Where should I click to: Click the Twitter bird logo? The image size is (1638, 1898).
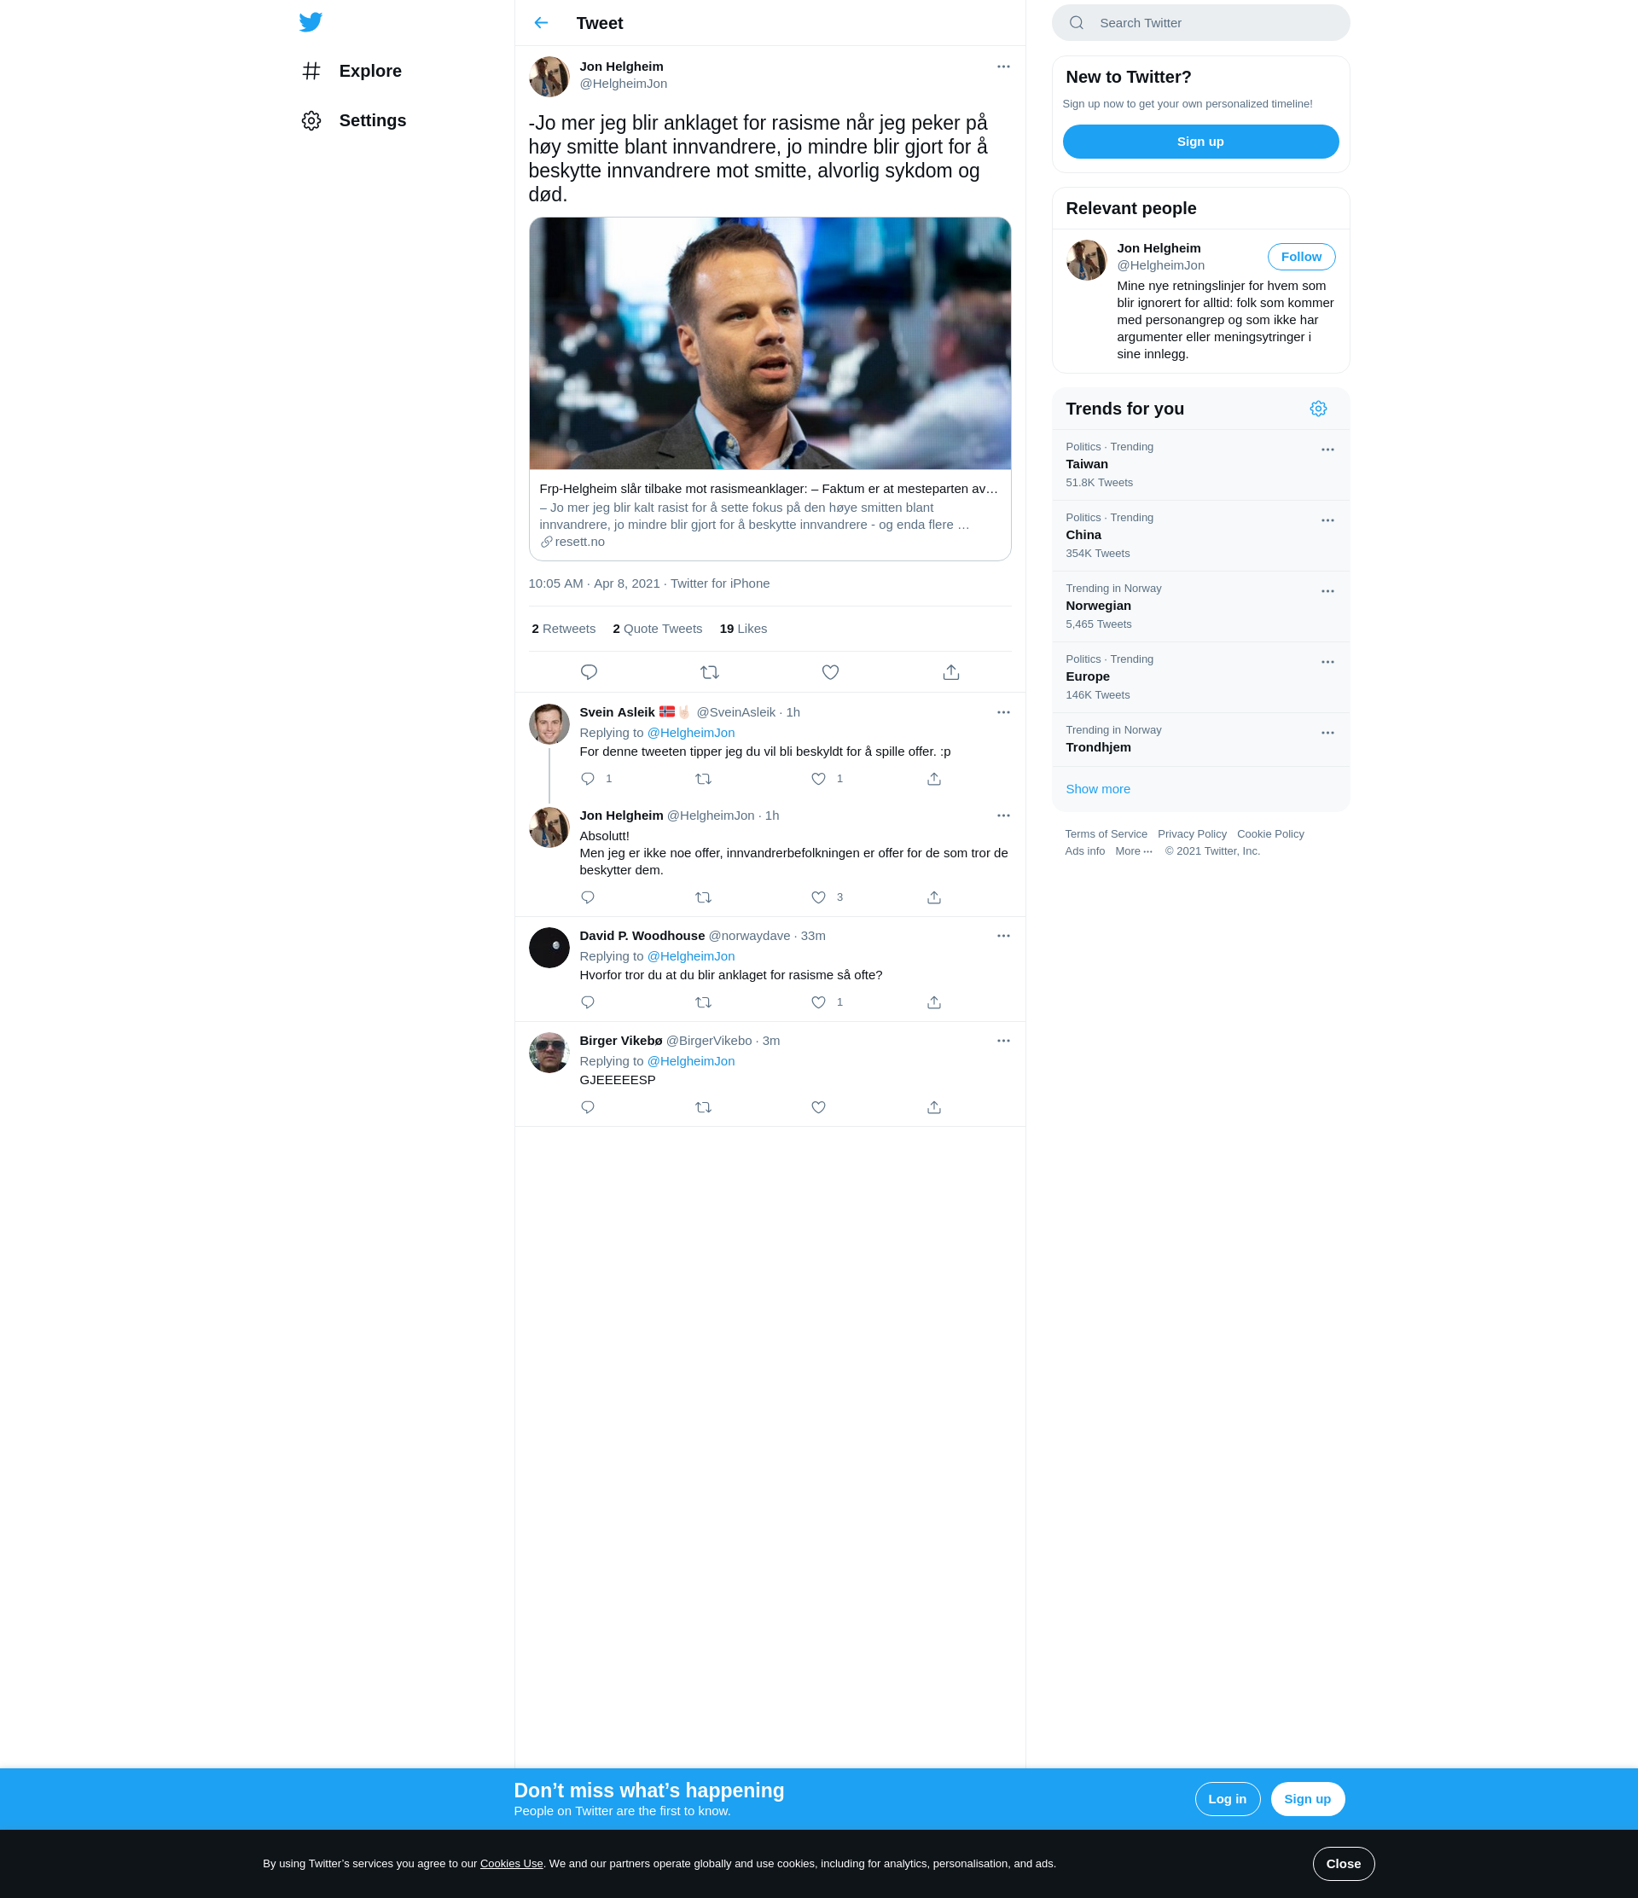coord(311,22)
